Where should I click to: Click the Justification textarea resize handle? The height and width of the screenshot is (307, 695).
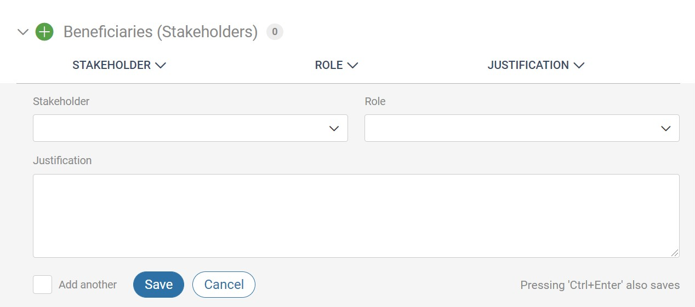click(x=675, y=253)
